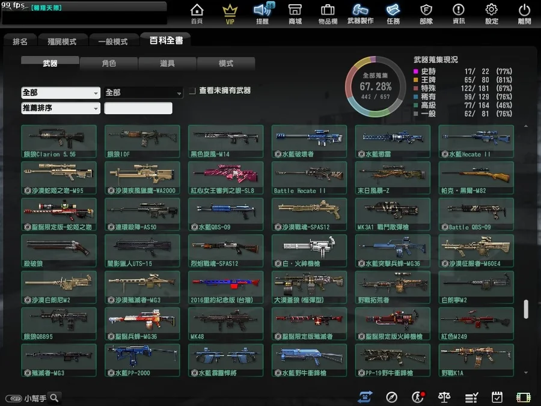Click the 史詩 magenta legend swatch
541x406 pixels.
pos(416,72)
